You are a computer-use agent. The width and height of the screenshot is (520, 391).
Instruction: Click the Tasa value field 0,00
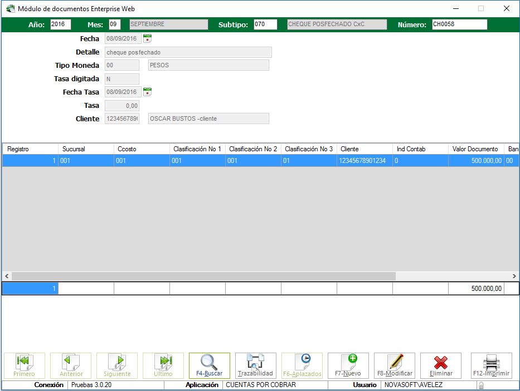122,106
